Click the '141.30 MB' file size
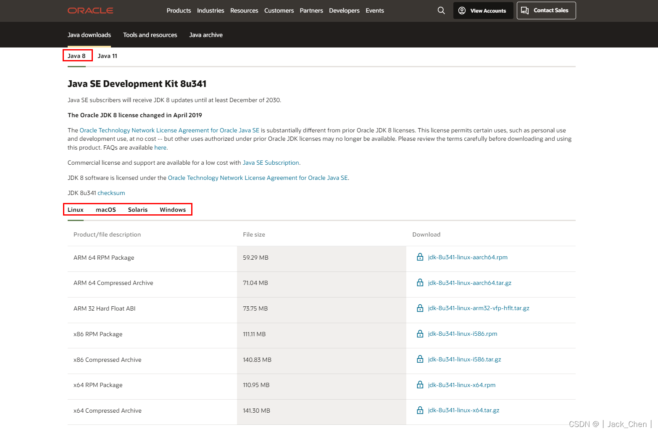The image size is (658, 432). pos(256,411)
